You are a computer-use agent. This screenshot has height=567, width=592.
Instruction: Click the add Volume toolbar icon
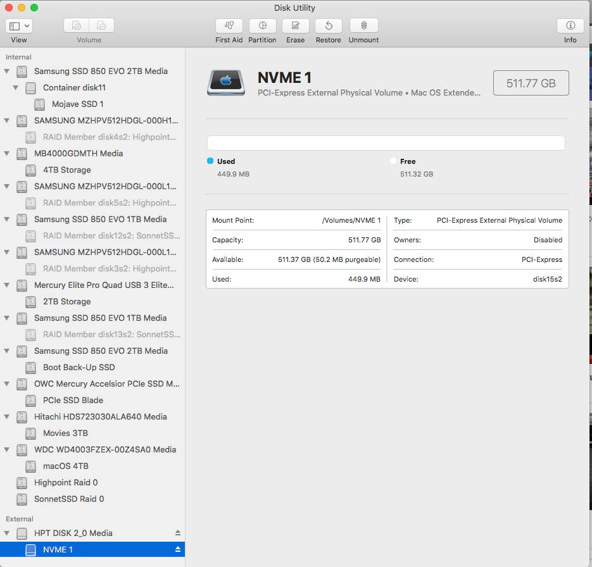(x=76, y=26)
